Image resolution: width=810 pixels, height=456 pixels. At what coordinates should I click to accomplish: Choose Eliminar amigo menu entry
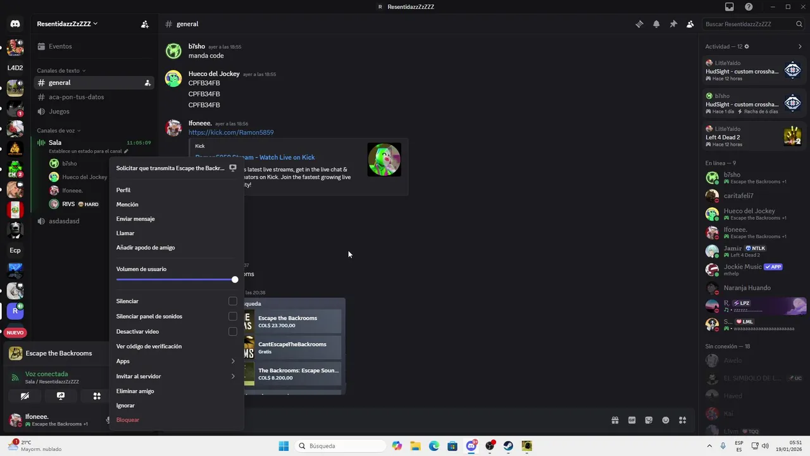coord(177,391)
